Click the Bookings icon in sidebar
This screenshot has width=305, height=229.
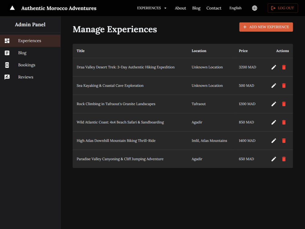(7, 65)
